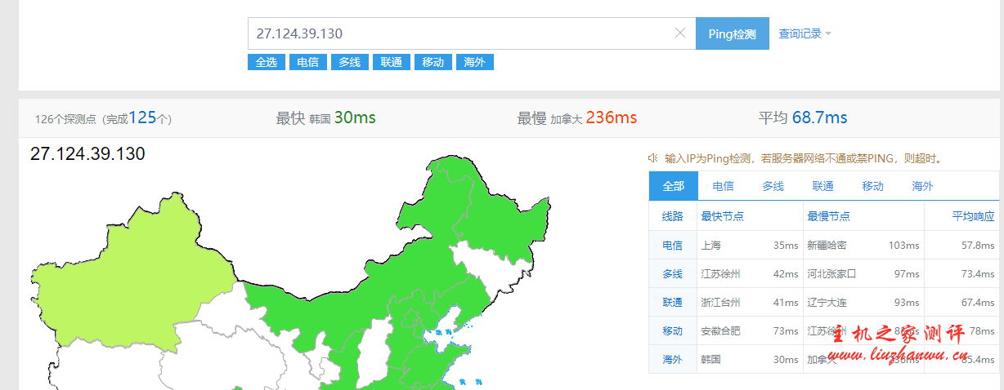Screen dimensions: 1004x390
Task: Select the 联通 results tab
Action: click(822, 186)
